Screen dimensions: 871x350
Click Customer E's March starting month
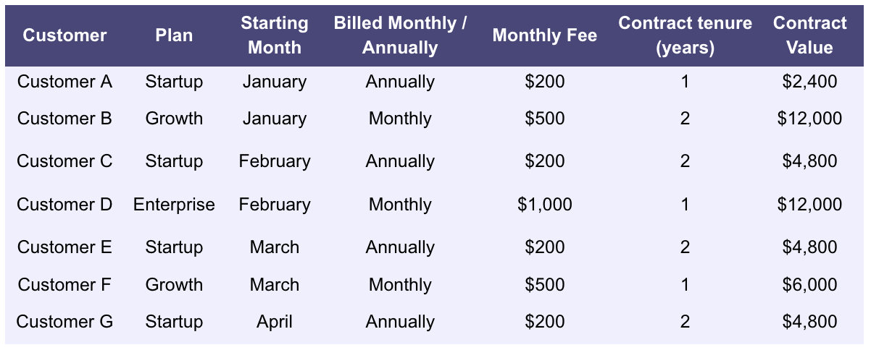[275, 247]
